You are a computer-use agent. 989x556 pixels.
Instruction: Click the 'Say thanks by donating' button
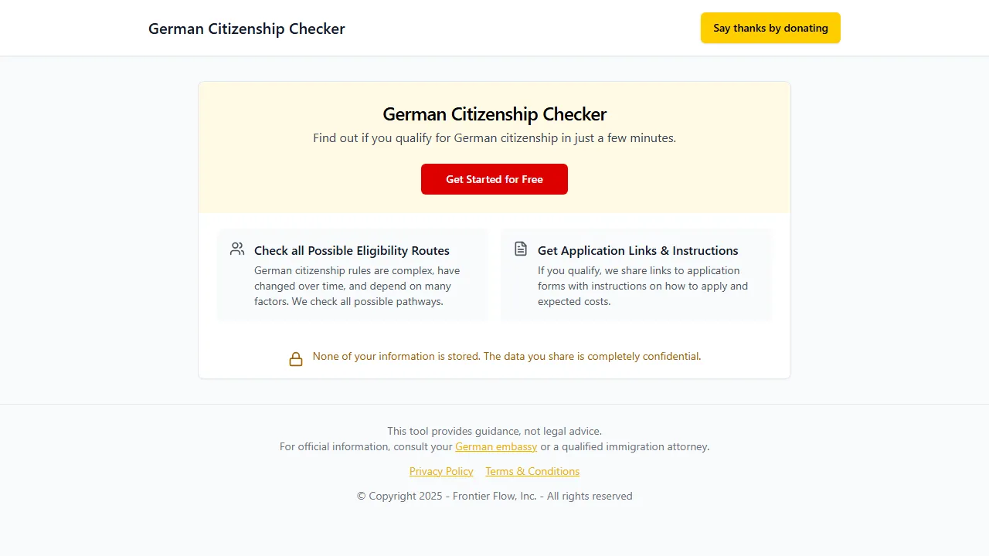(x=770, y=28)
